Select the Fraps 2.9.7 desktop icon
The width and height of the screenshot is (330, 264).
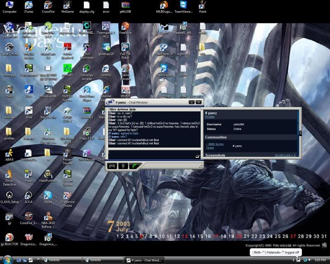click(x=87, y=132)
